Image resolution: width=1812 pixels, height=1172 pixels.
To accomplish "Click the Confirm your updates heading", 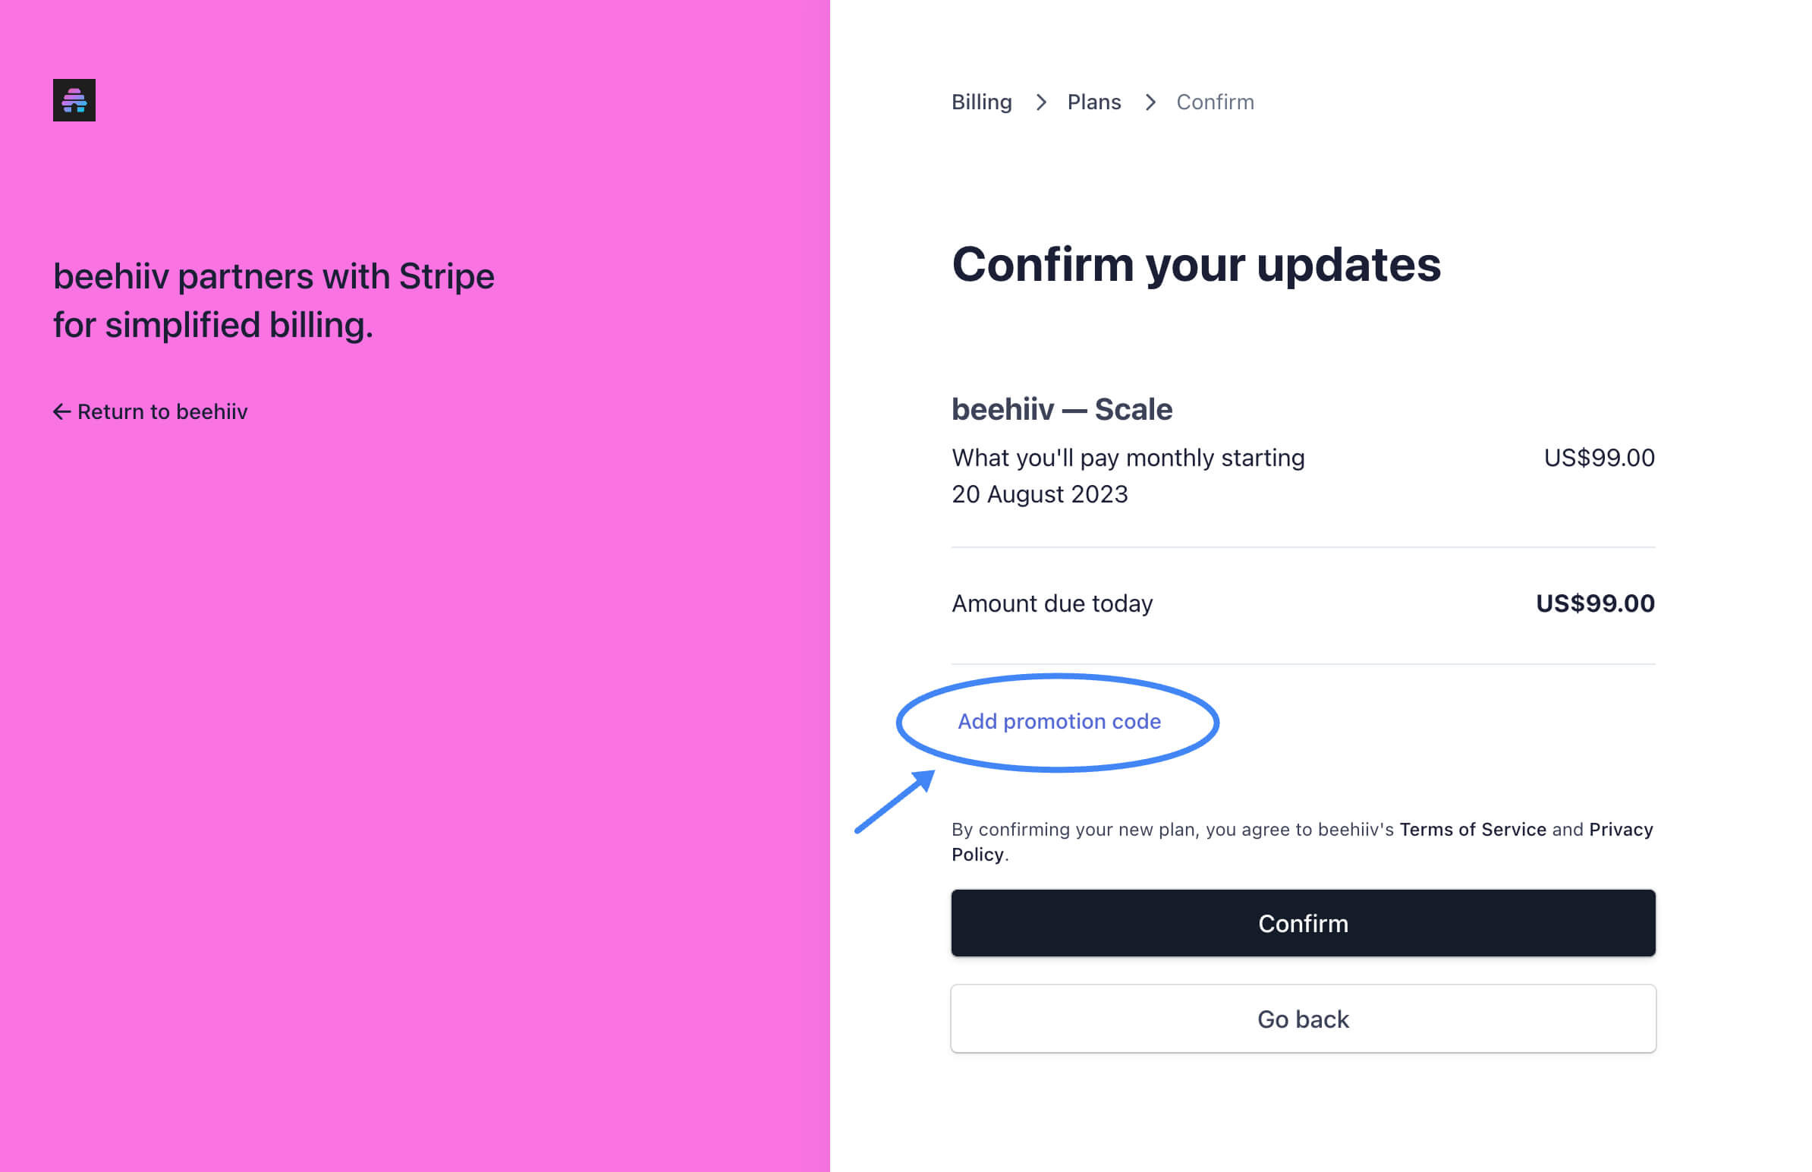I will pyautogui.click(x=1196, y=264).
